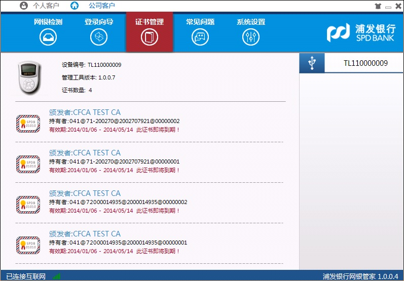Select device TL110000009 in right panel
404x281 pixels.
365,63
